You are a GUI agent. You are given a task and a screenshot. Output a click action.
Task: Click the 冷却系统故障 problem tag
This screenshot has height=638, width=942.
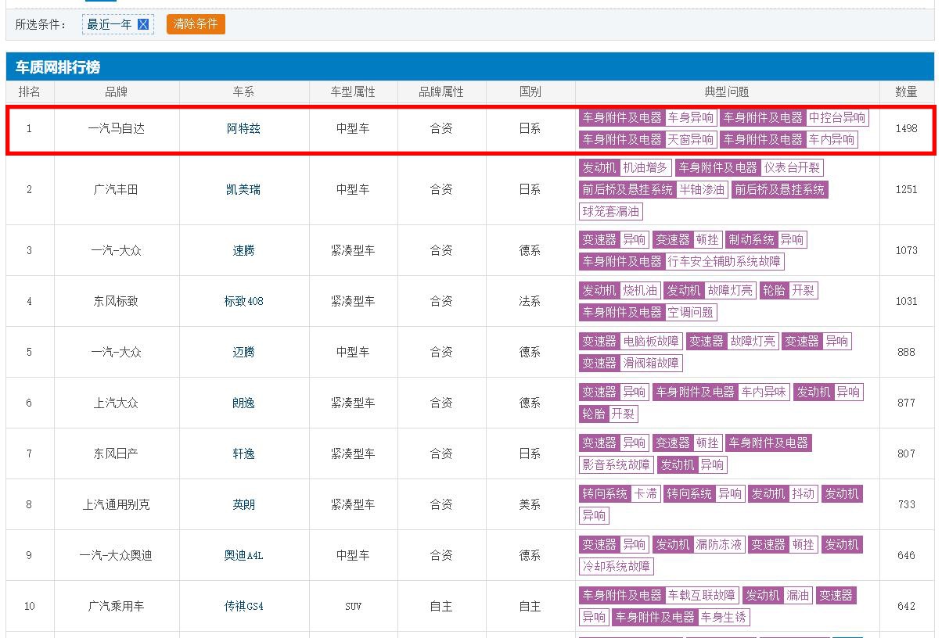[x=617, y=566]
